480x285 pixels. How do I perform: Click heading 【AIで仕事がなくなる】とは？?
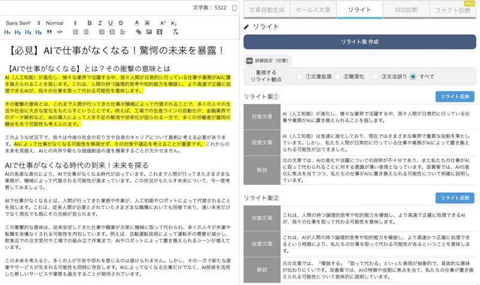(x=88, y=68)
